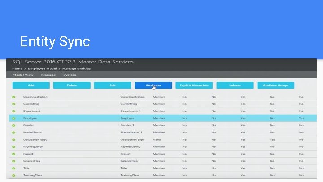Click the green status icon for Gender
The height and width of the screenshot is (182, 323).
click(13, 125)
